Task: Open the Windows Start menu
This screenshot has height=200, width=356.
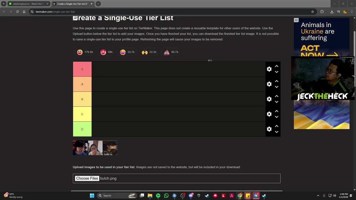Action: point(92,196)
